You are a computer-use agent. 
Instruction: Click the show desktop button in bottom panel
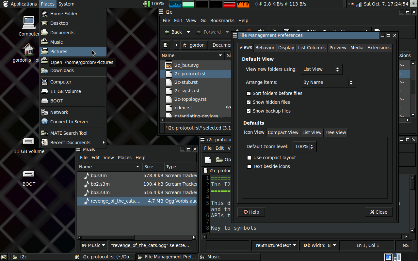[x=4, y=257]
